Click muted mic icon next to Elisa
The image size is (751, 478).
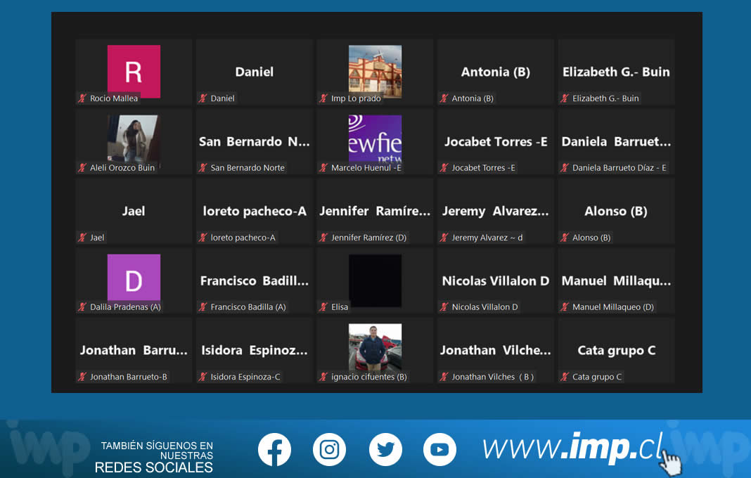(323, 307)
